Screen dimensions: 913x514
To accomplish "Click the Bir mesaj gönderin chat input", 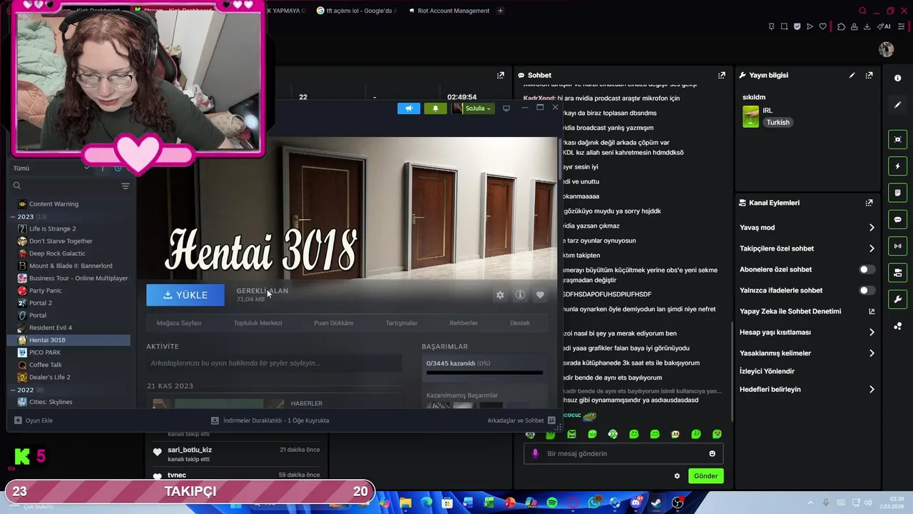I will (624, 453).
